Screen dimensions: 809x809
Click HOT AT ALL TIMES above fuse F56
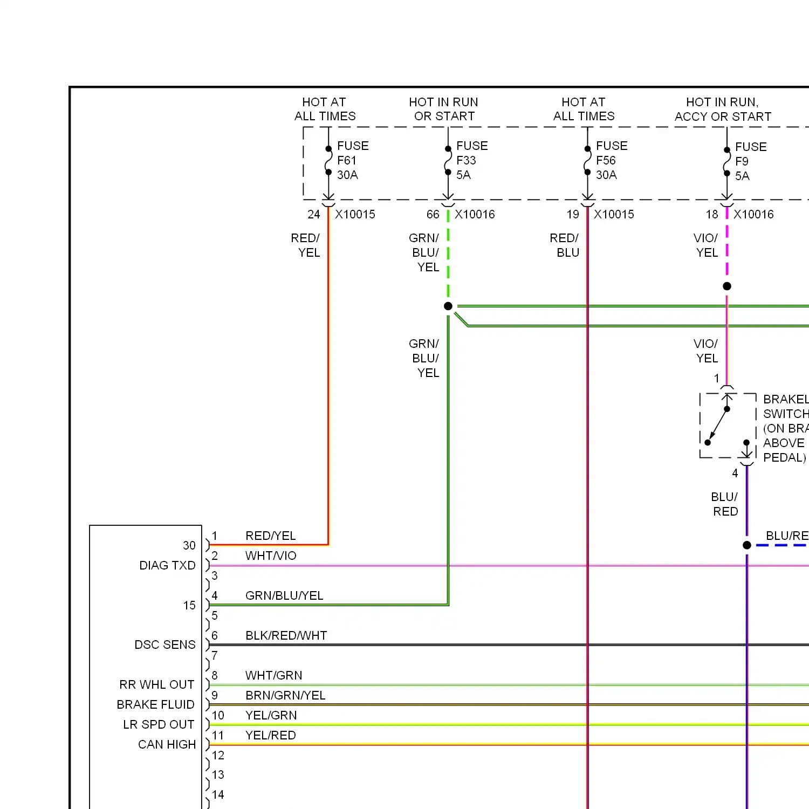tap(584, 109)
